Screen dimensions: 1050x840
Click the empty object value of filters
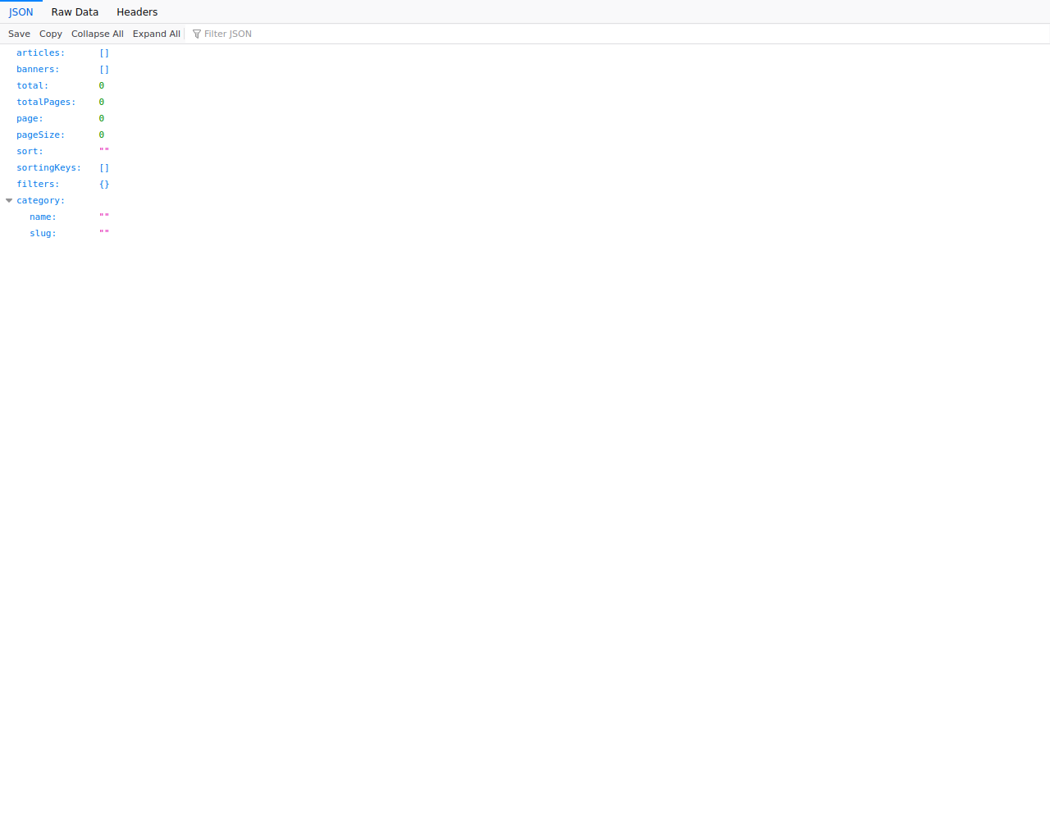click(x=104, y=184)
